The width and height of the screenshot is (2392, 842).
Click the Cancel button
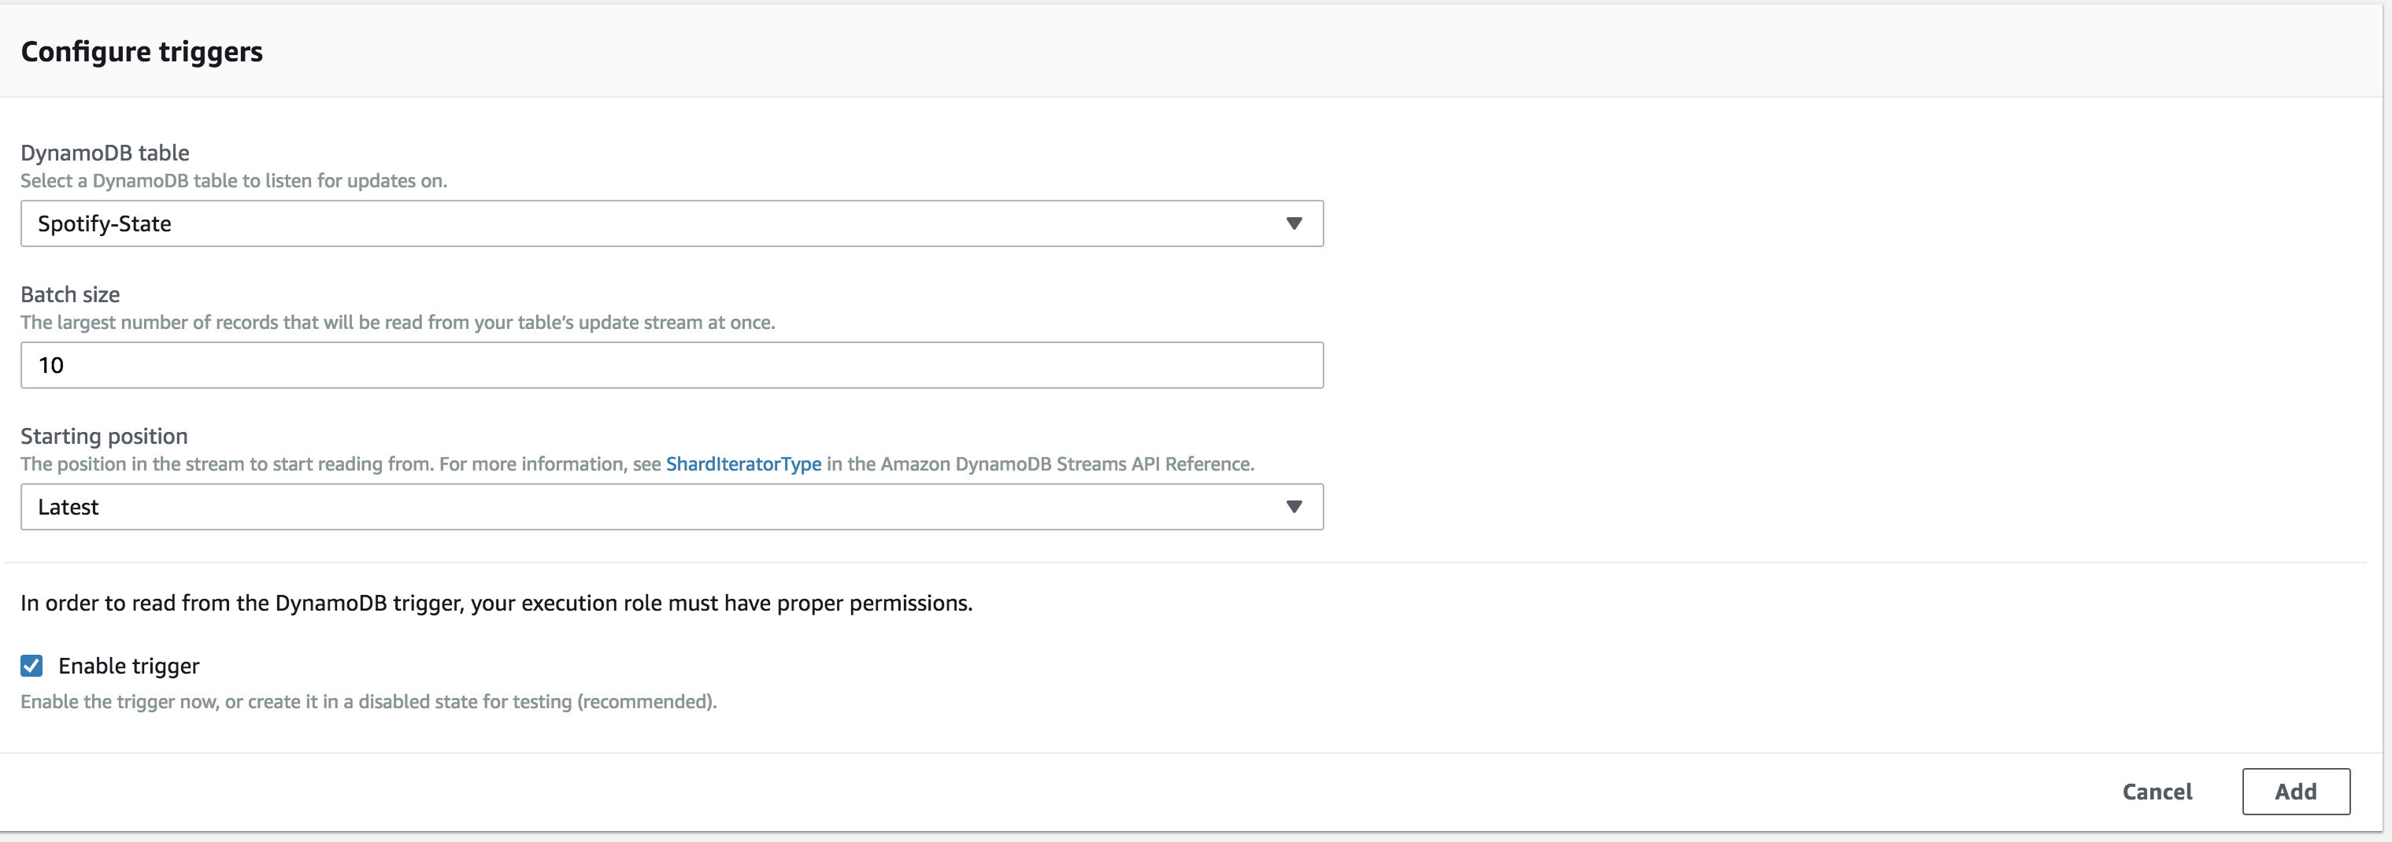point(2156,792)
